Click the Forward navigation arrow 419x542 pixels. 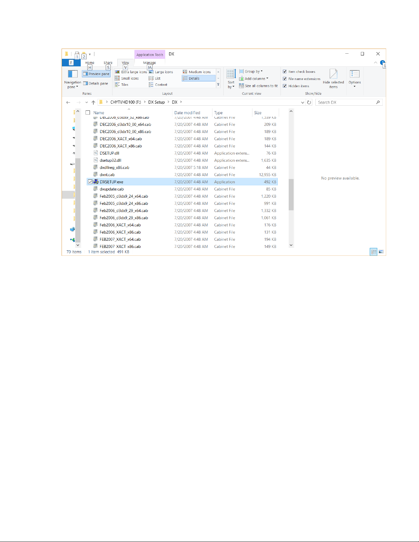pos(79,102)
